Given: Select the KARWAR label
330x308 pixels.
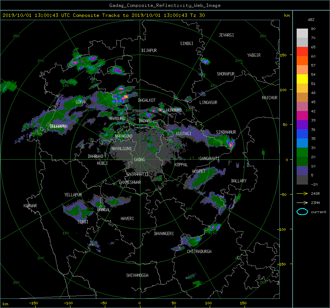Looking at the screenshot, I should (30, 206).
